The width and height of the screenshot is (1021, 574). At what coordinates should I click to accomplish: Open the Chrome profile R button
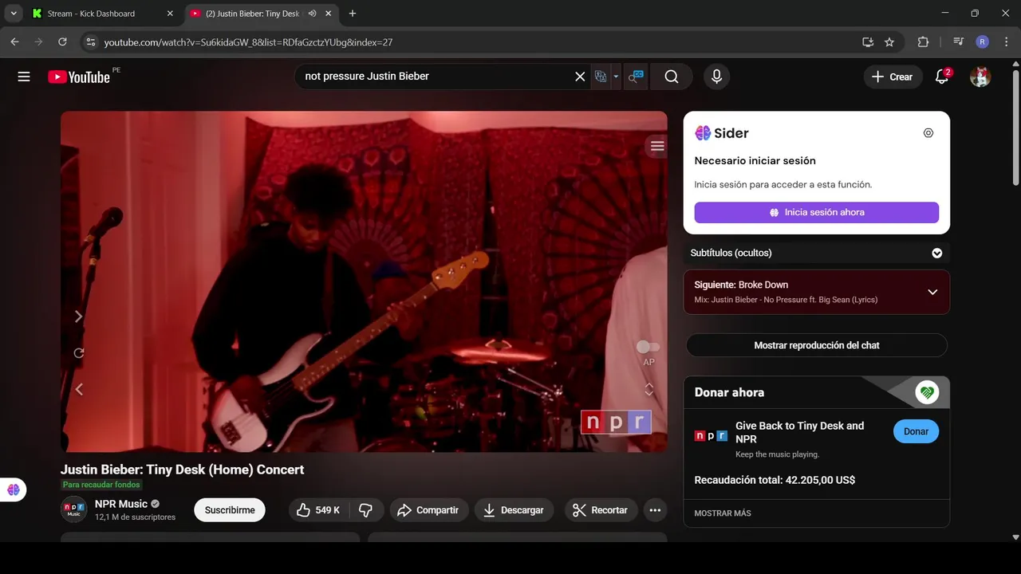point(982,42)
